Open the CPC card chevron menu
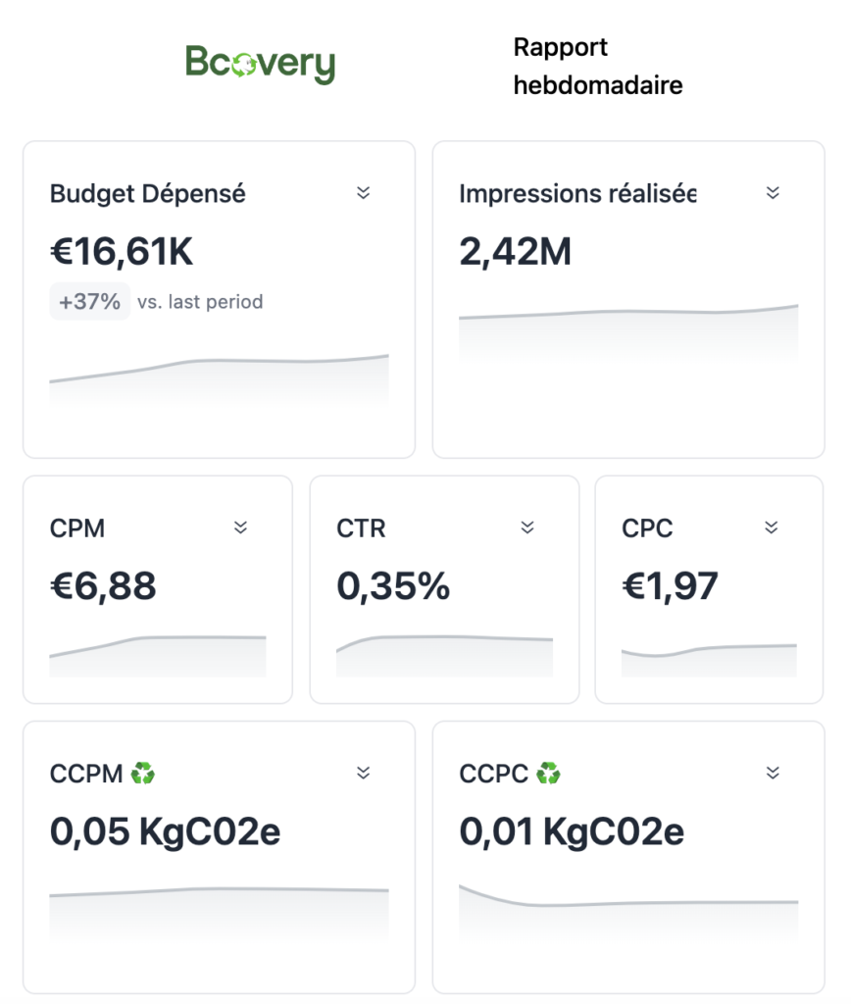 point(772,527)
